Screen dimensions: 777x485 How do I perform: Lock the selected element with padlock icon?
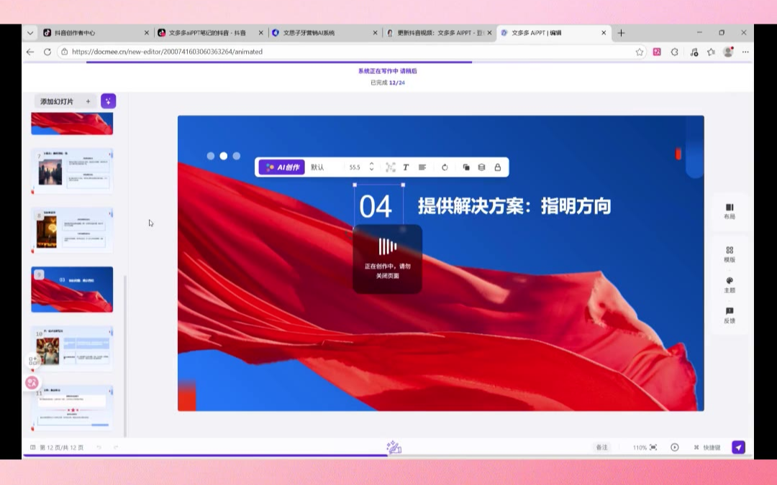pos(498,167)
